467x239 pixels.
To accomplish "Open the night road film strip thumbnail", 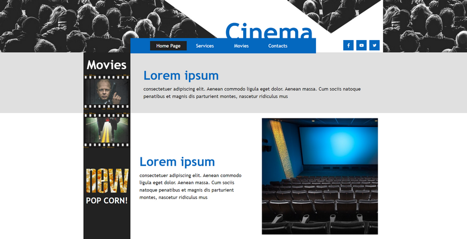I will click(x=107, y=130).
